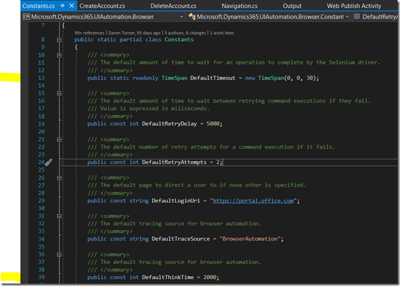Click line number 13 in the margin
Screen dimensions: 400x286
42,78
